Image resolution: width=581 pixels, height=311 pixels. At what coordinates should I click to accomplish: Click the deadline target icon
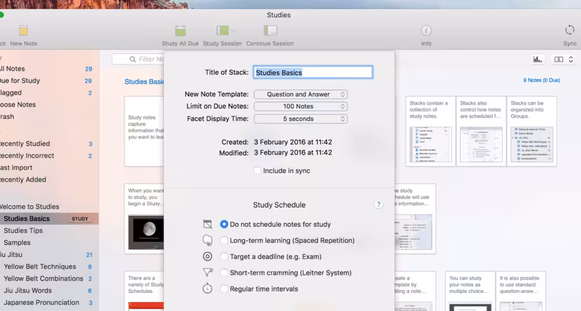coord(207,256)
